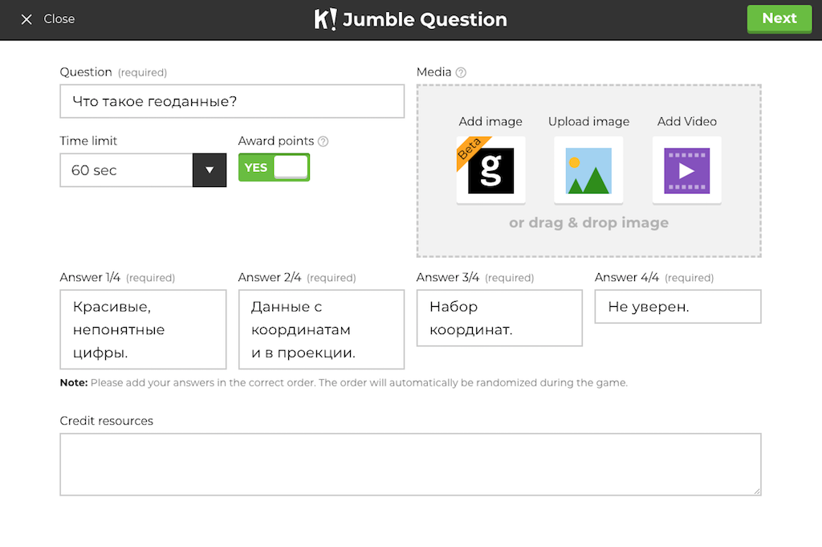The height and width of the screenshot is (547, 822).
Task: Click the Getty Add image icon
Action: point(490,170)
